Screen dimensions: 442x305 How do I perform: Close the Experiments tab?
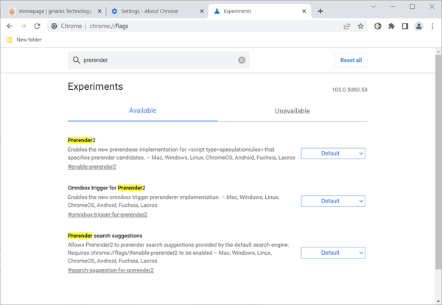pyautogui.click(x=304, y=11)
